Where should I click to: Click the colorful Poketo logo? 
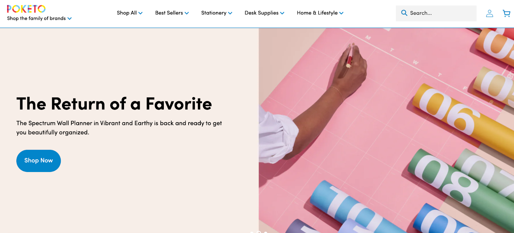click(x=26, y=9)
